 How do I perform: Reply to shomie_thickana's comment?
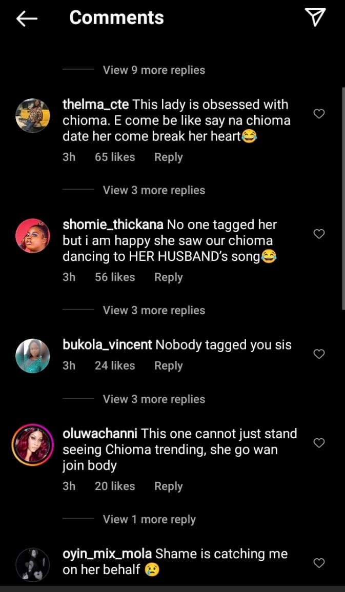pyautogui.click(x=168, y=277)
